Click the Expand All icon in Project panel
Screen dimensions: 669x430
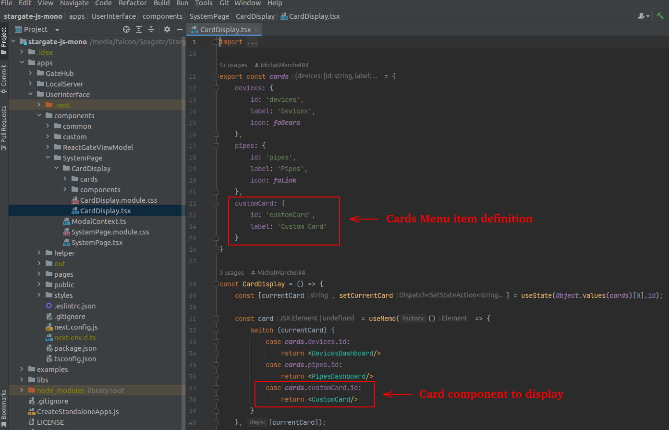click(x=139, y=29)
